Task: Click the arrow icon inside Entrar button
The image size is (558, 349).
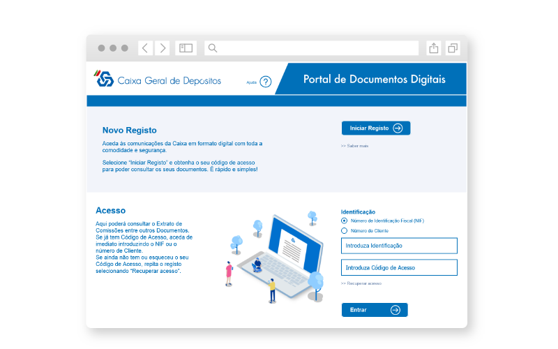Action: pos(395,310)
